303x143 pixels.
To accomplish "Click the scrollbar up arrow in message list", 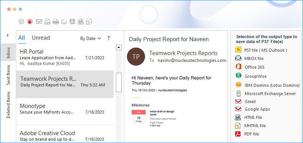I will tap(119, 47).
